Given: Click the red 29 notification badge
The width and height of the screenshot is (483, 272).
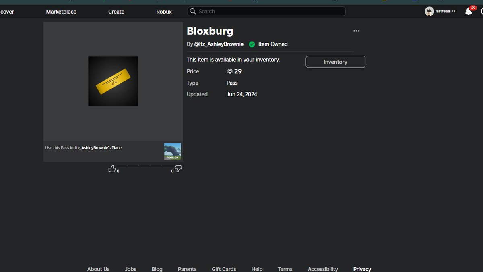Looking at the screenshot, I should 473,8.
